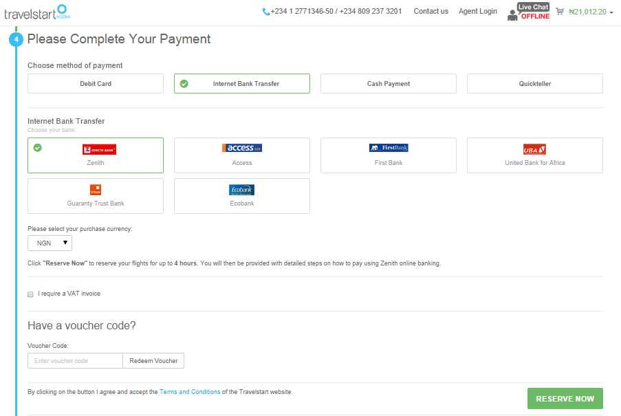Open the Terms and Conditions link
This screenshot has width=621, height=416.
[x=190, y=392]
